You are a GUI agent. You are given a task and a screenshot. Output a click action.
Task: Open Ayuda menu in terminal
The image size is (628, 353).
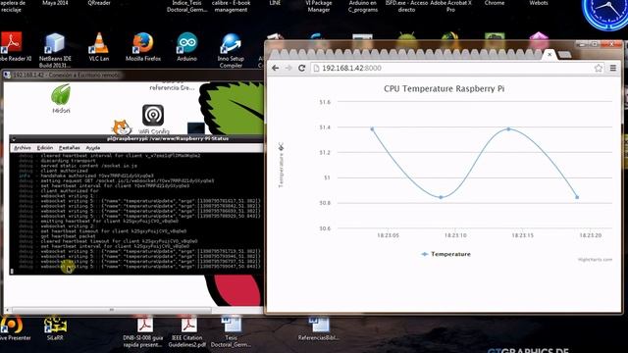coord(93,148)
